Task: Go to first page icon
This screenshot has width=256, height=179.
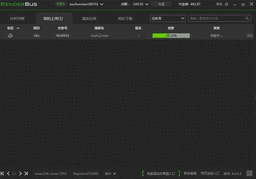Action: point(2,173)
